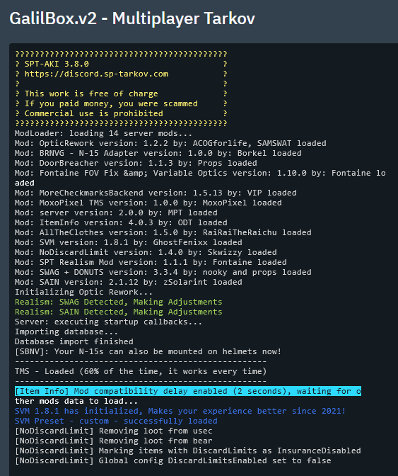Select the TMS Loaded 60% of the time line
Screen dimensions: 398x476
coord(141,371)
